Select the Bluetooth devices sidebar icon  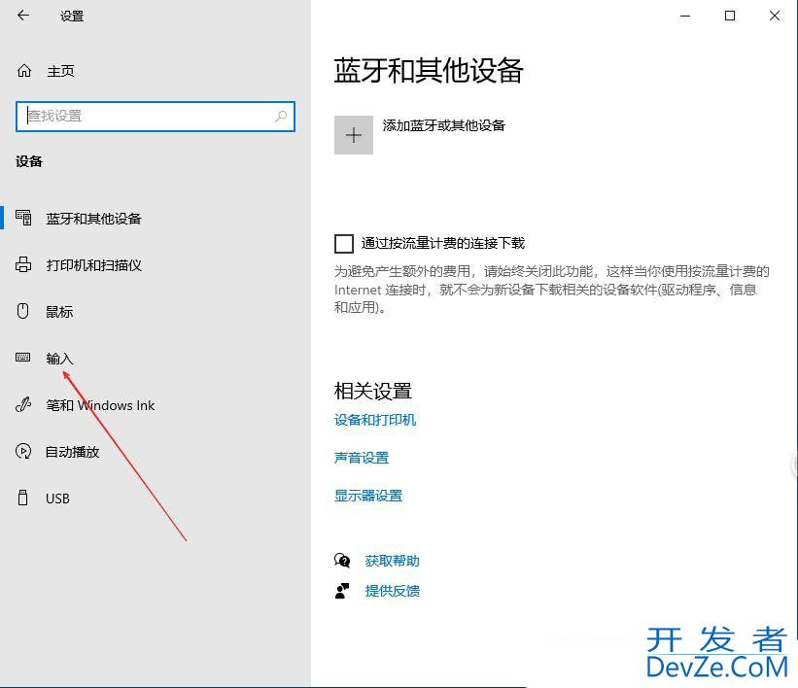pyautogui.click(x=23, y=218)
